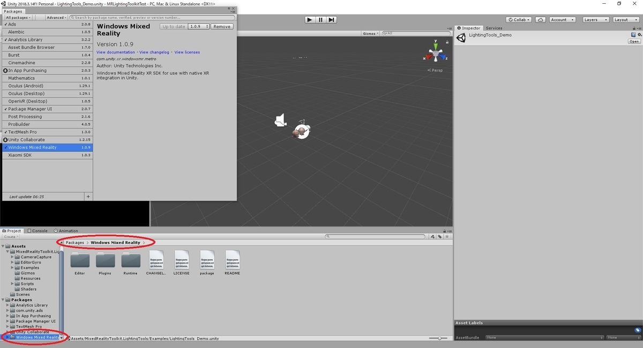Screen dimensions: 643x348
Task: Open the Plugins folder icon
Action: [105, 260]
